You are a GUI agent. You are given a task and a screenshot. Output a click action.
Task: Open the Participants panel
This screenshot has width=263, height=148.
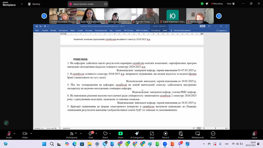click(72, 135)
